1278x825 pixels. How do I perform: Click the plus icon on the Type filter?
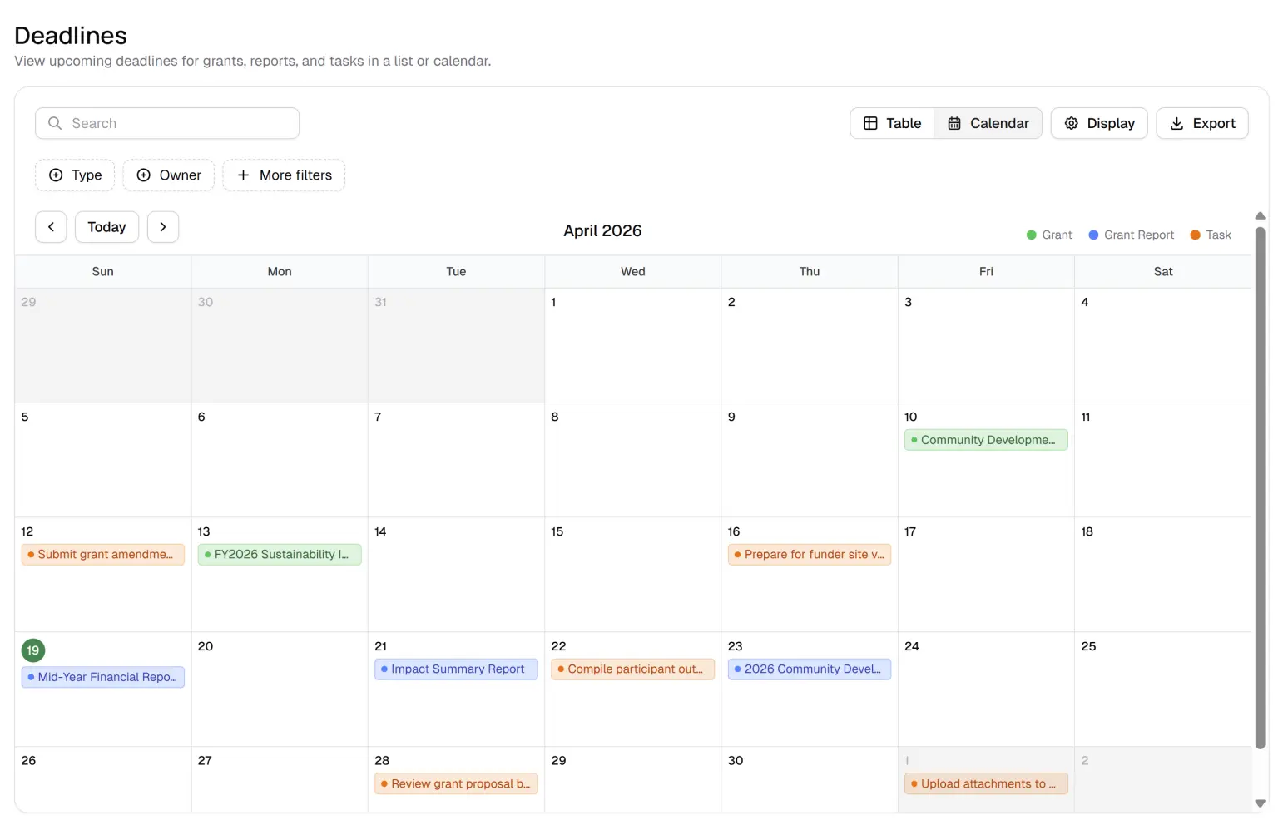[55, 175]
